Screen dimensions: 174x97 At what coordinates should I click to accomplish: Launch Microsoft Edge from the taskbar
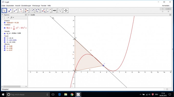[59, 94]
